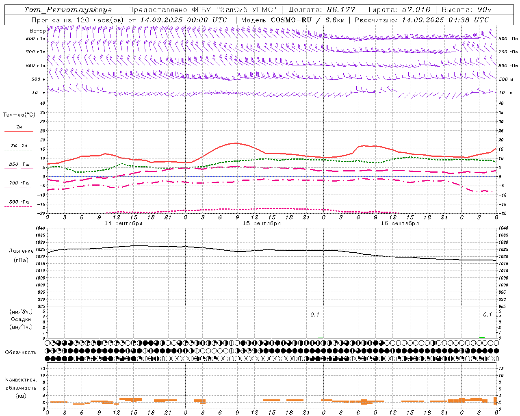This screenshot has width=520, height=416.
Task: Click the (гПа) unit label under Давление
Action: point(21,260)
